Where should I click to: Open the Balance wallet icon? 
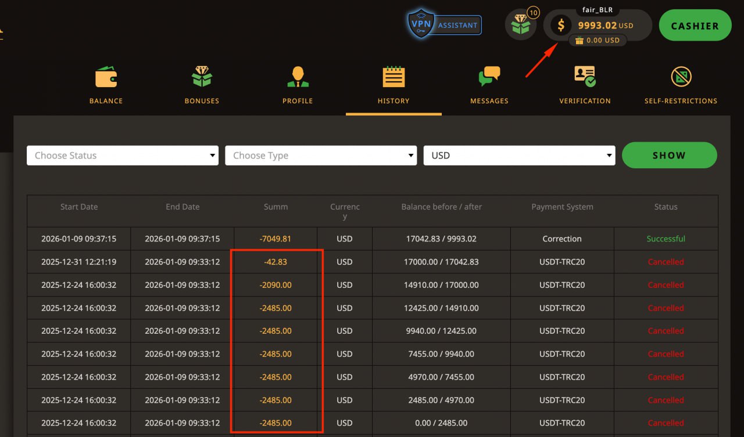tap(106, 77)
